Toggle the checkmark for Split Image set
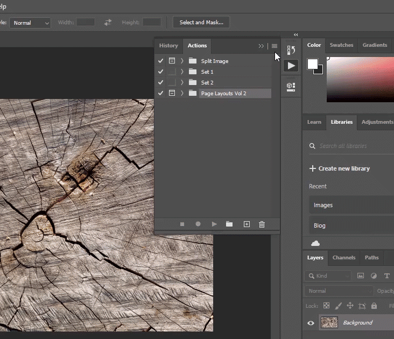Image resolution: width=394 pixels, height=339 pixels. 160,61
